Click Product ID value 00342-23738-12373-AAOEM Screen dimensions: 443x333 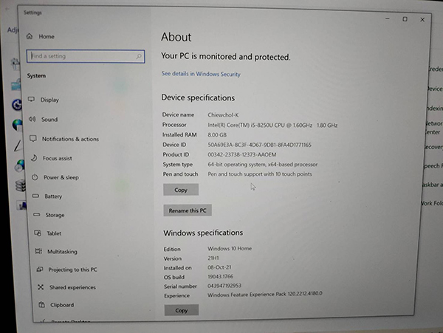coord(242,154)
